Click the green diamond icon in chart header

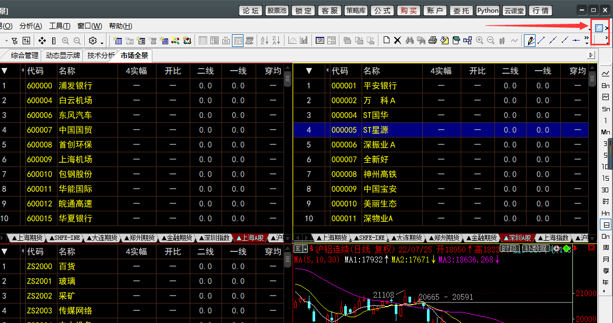point(567,248)
